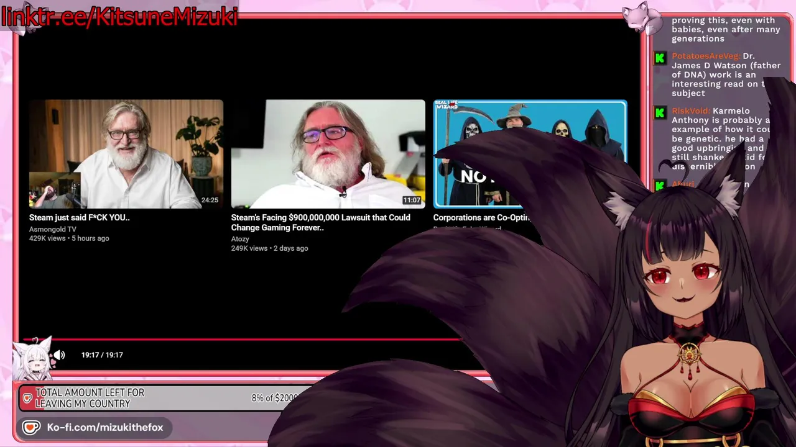This screenshot has width=796, height=447.
Task: Click '429K views • 5 hours ago' text
Action: pyautogui.click(x=69, y=238)
